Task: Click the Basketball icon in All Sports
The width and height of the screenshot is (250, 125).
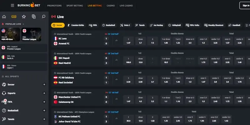Action: point(4,111)
